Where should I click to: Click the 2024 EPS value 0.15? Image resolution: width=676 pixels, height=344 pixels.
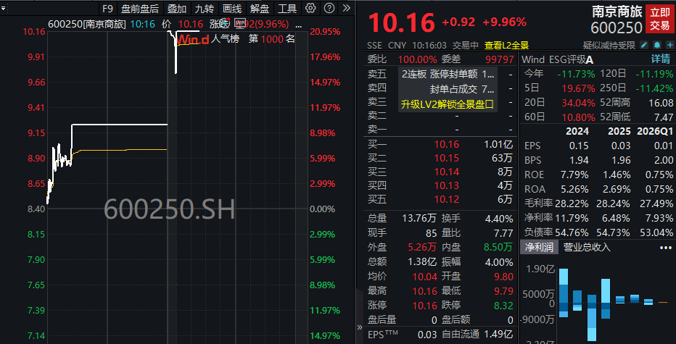click(579, 146)
